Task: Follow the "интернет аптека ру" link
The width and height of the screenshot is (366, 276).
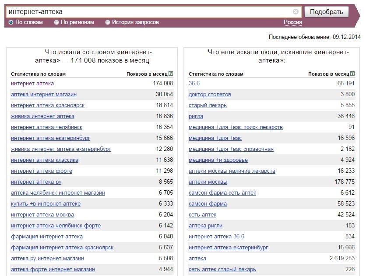Action: 36,182
